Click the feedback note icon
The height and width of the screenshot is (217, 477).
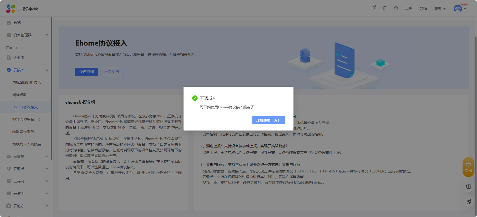tap(469, 201)
